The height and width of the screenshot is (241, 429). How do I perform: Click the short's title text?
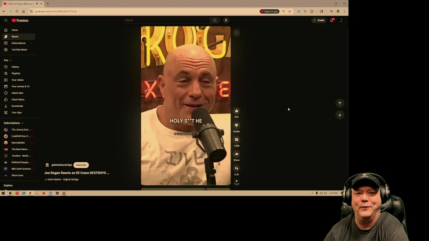pos(77,173)
